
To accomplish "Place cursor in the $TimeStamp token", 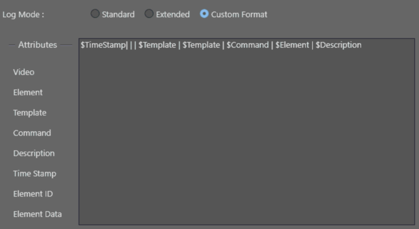I will click(x=103, y=45).
